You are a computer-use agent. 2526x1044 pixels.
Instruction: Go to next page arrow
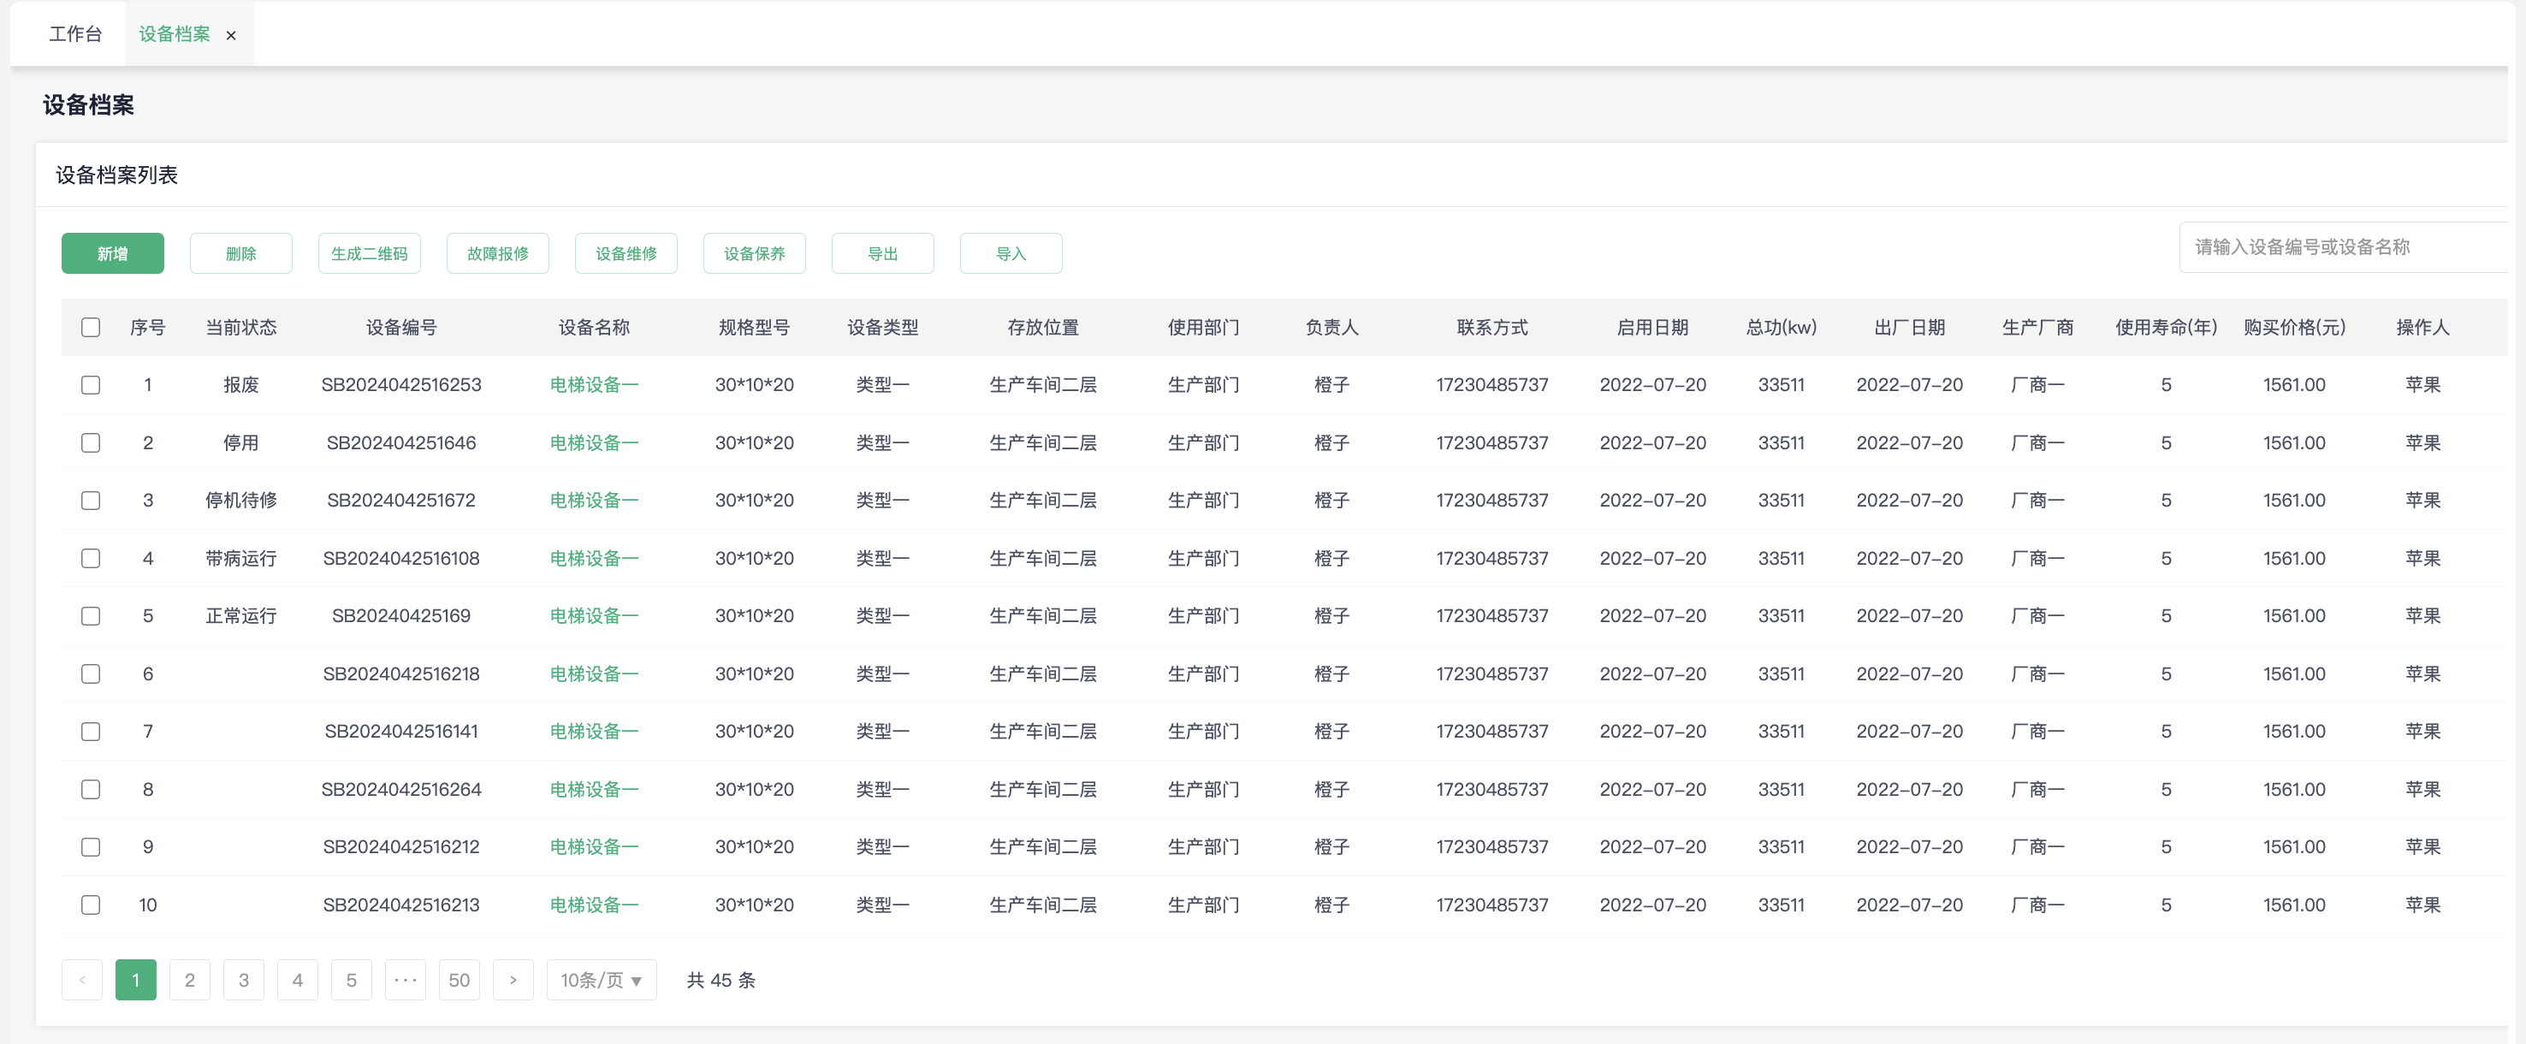click(x=513, y=979)
